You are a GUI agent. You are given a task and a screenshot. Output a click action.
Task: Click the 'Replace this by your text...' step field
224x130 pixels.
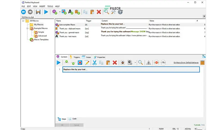[x=131, y=70]
